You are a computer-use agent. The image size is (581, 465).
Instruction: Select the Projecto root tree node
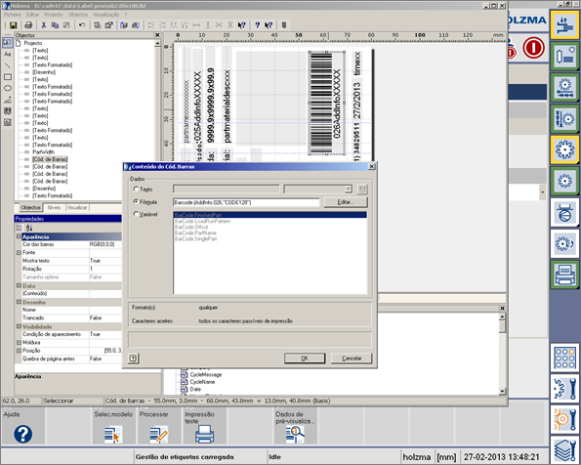point(33,43)
